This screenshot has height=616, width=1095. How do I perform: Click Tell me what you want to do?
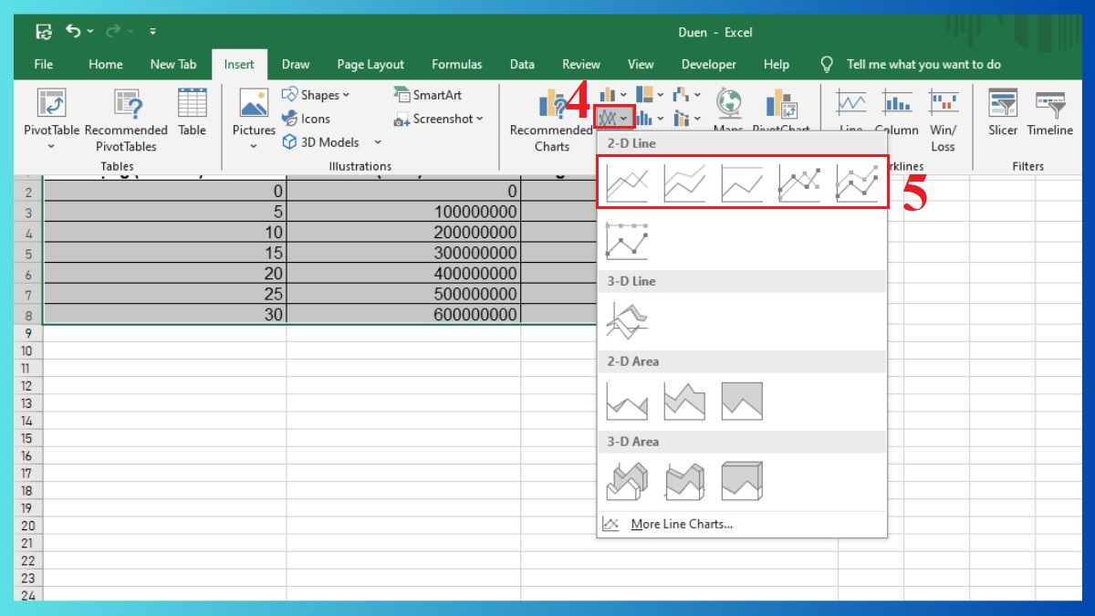pyautogui.click(x=923, y=64)
